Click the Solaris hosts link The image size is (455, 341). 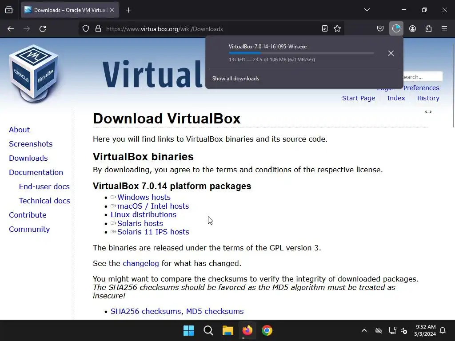[140, 223]
